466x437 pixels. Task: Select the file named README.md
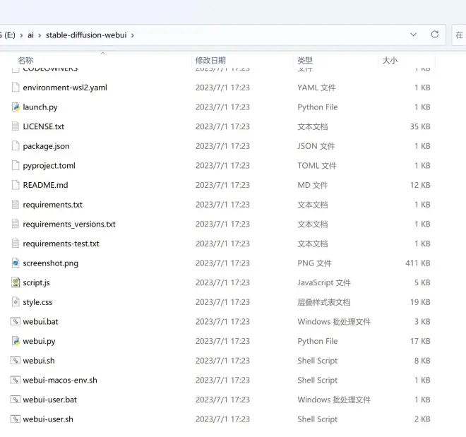pyautogui.click(x=45, y=185)
